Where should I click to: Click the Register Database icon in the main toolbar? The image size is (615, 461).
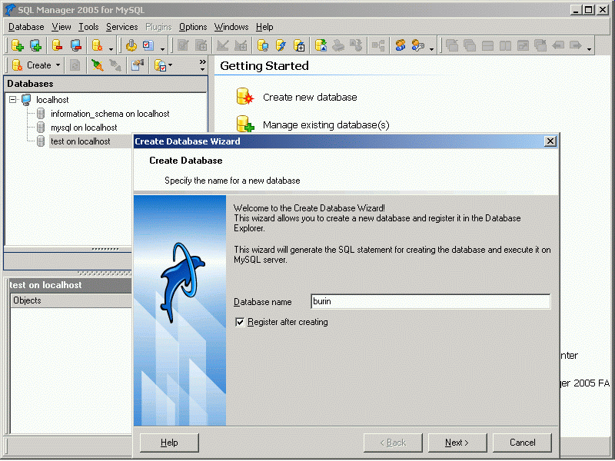coord(17,45)
